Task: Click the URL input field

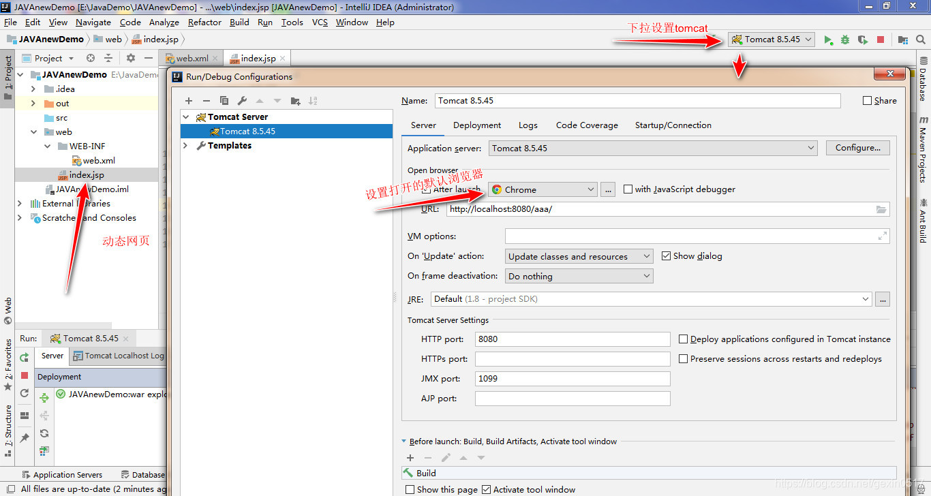Action: pos(668,209)
